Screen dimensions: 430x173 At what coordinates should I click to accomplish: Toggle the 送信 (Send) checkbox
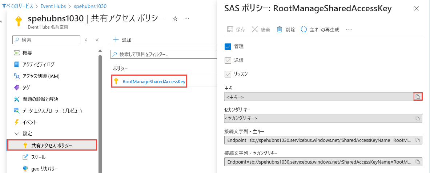point(228,60)
